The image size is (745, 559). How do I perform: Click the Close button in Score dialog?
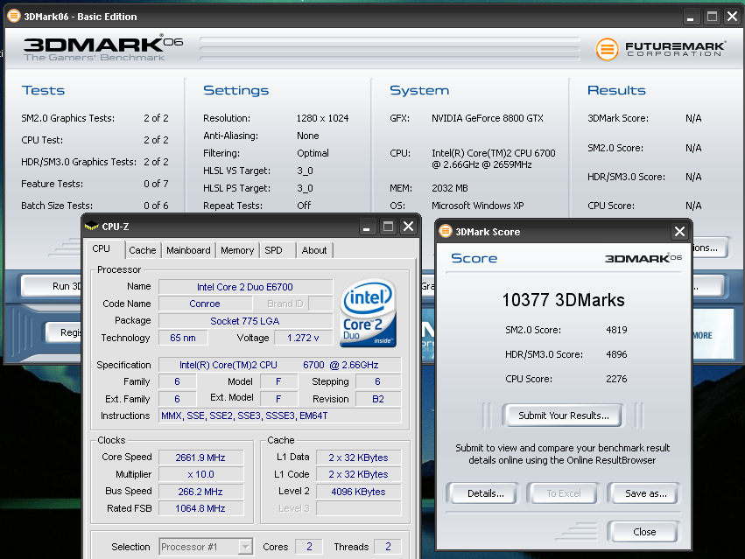[x=643, y=532]
